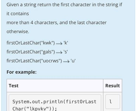Screen dimensions: 136x111
Task: Click the word "println" in the test code
Action: [53, 102]
